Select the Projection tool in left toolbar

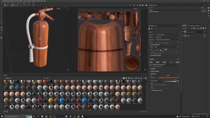click(x=1, y=13)
